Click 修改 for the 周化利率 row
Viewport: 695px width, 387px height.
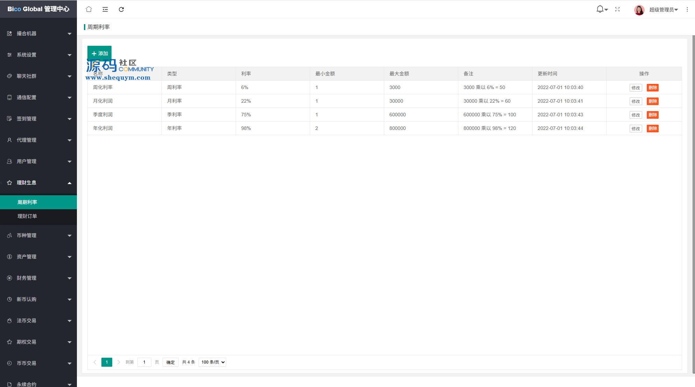(636, 88)
